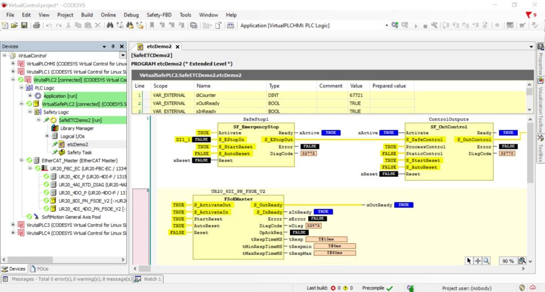Click the Save project toolbar icon
Image resolution: width=545 pixels, height=292 pixels.
(24, 25)
